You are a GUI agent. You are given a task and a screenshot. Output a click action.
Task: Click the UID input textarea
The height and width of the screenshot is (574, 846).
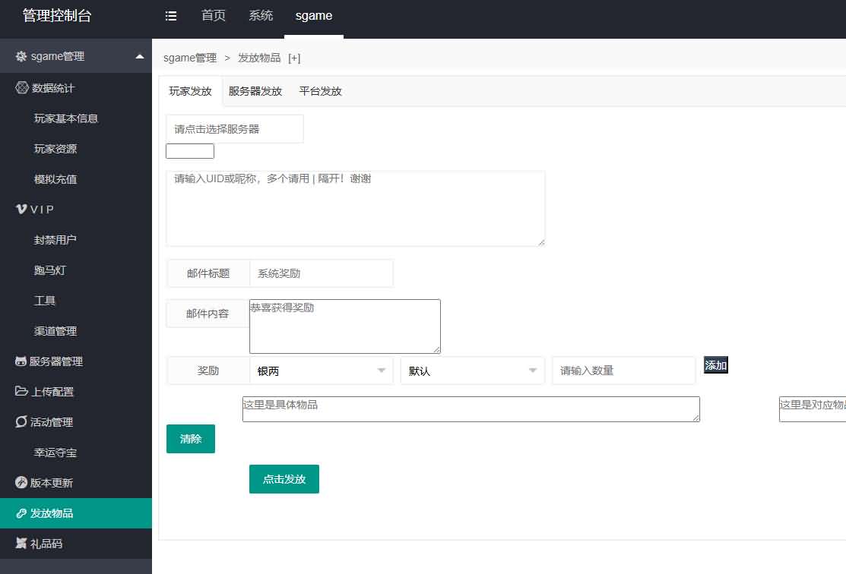(355, 207)
